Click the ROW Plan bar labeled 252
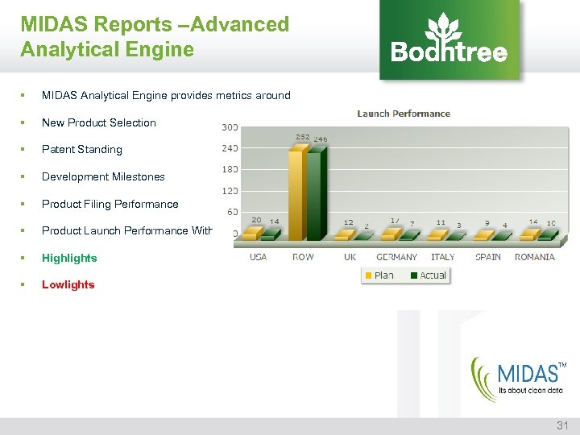This screenshot has height=435, width=580. coord(298,193)
